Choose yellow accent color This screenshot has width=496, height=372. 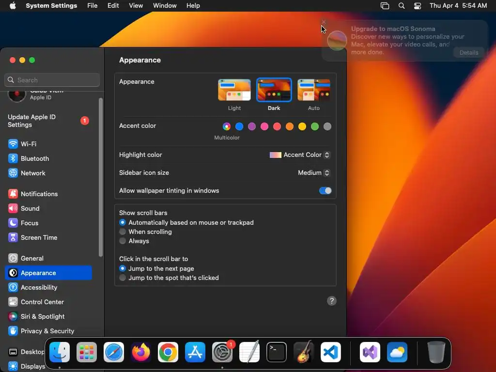(x=302, y=126)
